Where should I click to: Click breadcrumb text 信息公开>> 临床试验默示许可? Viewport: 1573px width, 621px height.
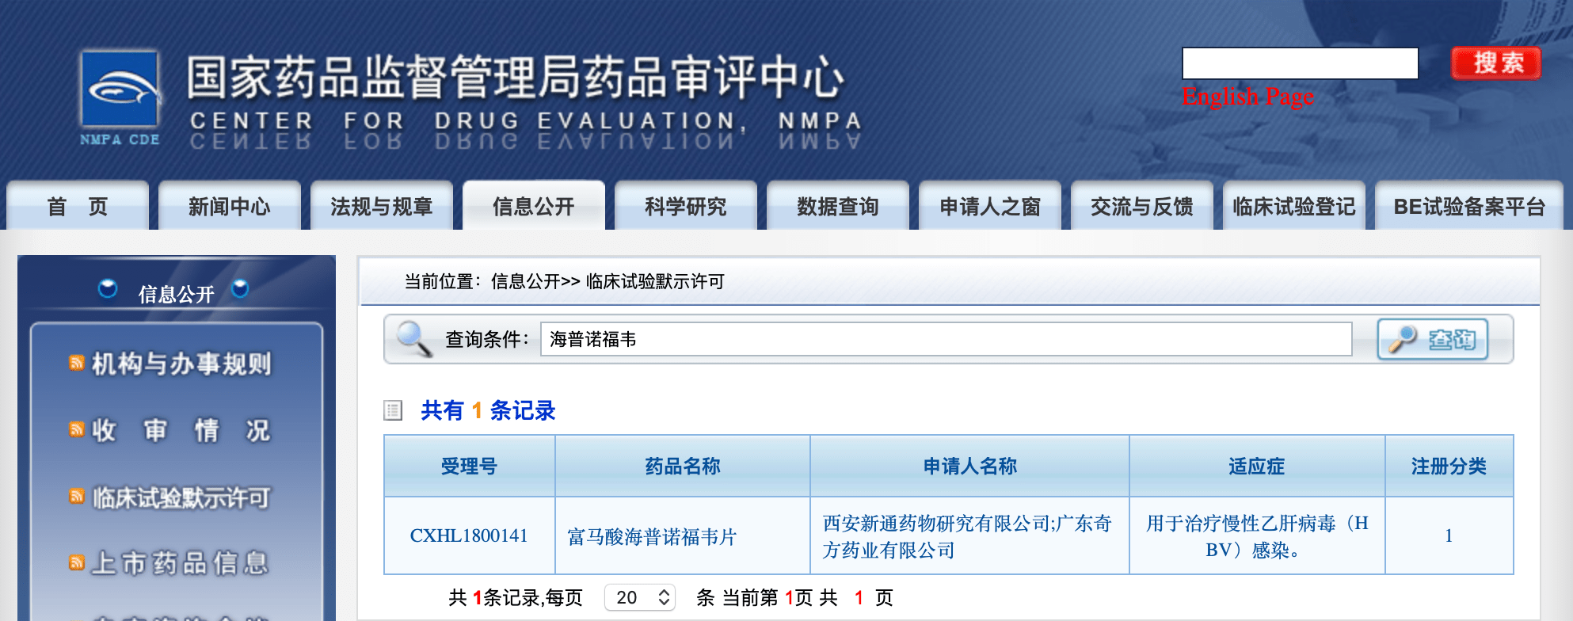click(607, 281)
